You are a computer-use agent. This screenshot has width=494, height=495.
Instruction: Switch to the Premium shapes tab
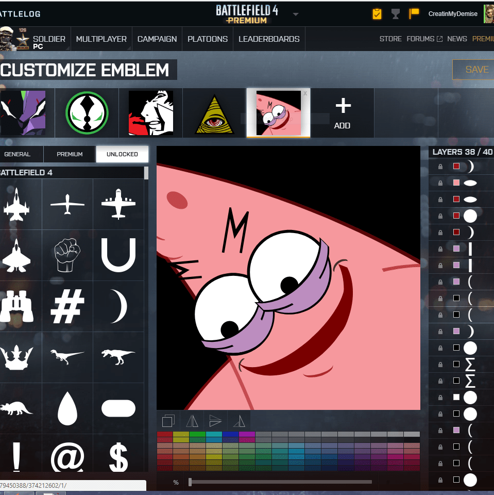click(x=69, y=154)
